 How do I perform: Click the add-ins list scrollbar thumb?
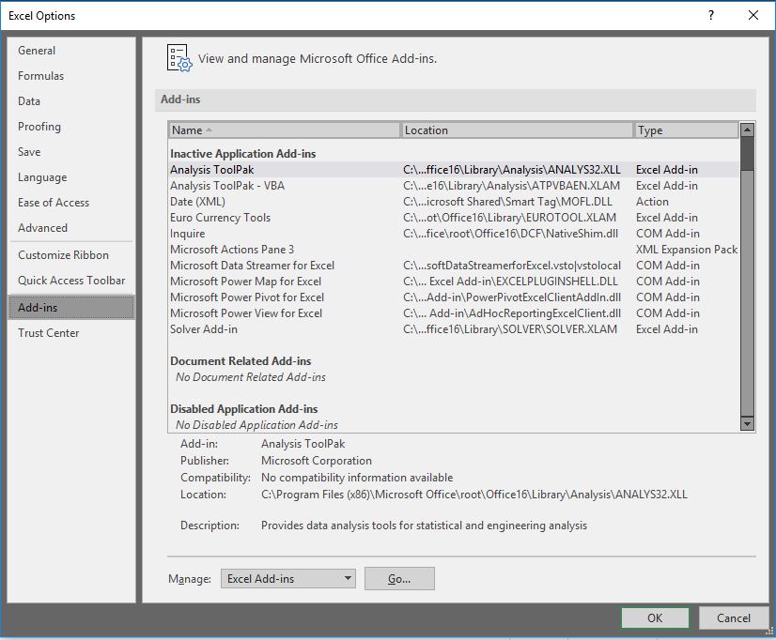747,153
